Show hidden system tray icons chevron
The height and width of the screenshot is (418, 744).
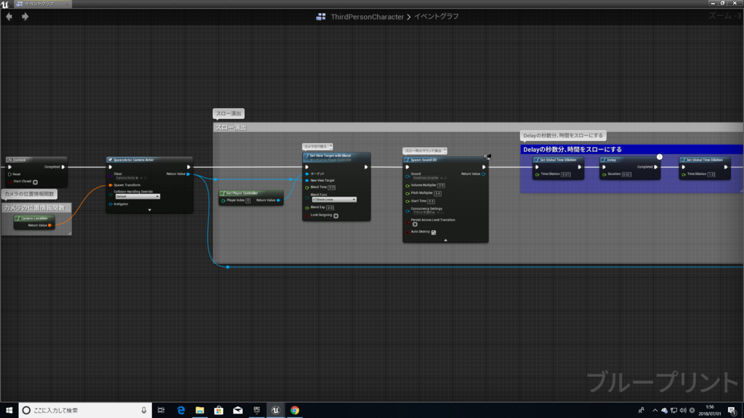point(655,411)
